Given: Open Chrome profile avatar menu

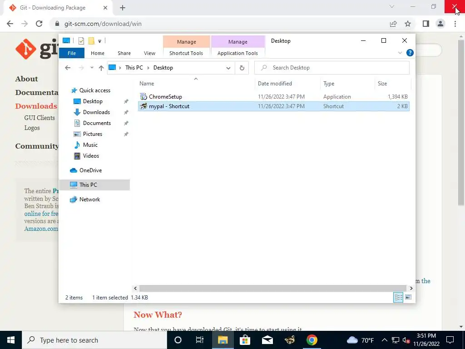Looking at the screenshot, I should point(440,24).
